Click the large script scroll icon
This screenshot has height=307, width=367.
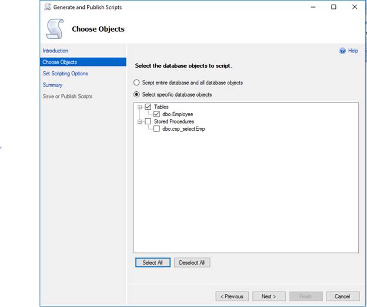(x=55, y=29)
